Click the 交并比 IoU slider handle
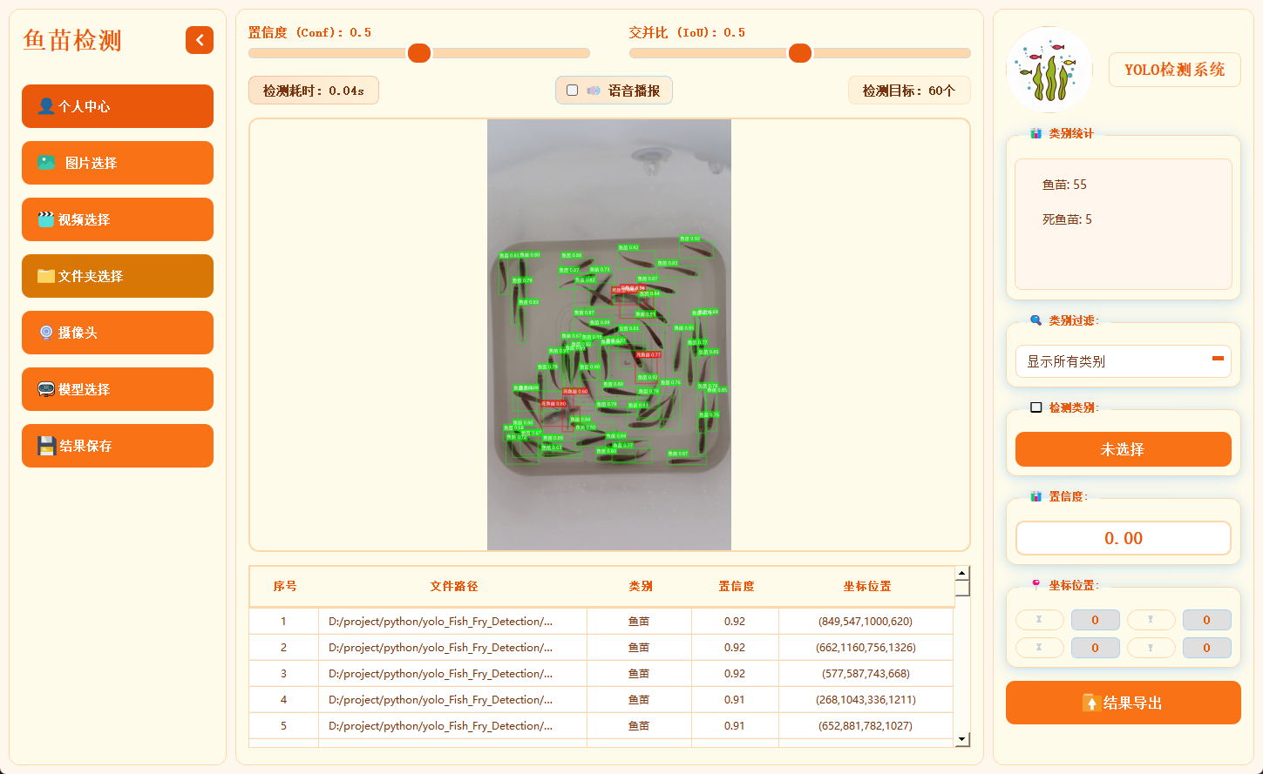 (x=800, y=53)
